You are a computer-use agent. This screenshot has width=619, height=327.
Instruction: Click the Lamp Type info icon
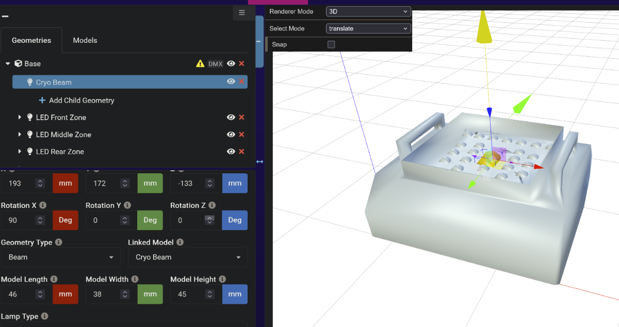[x=45, y=316]
